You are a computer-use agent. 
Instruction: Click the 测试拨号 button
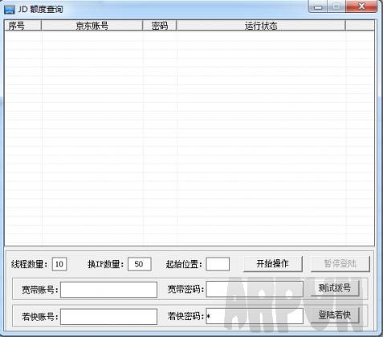click(335, 288)
